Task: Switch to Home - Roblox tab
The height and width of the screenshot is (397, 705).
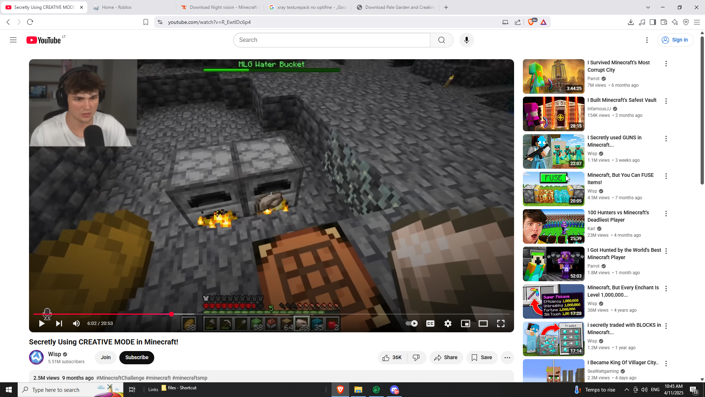Action: tap(117, 7)
